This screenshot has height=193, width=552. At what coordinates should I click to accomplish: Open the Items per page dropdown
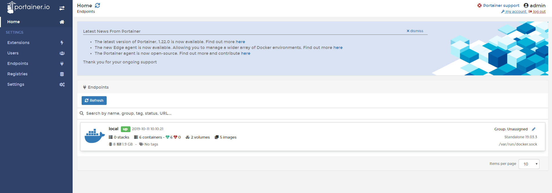point(529,164)
